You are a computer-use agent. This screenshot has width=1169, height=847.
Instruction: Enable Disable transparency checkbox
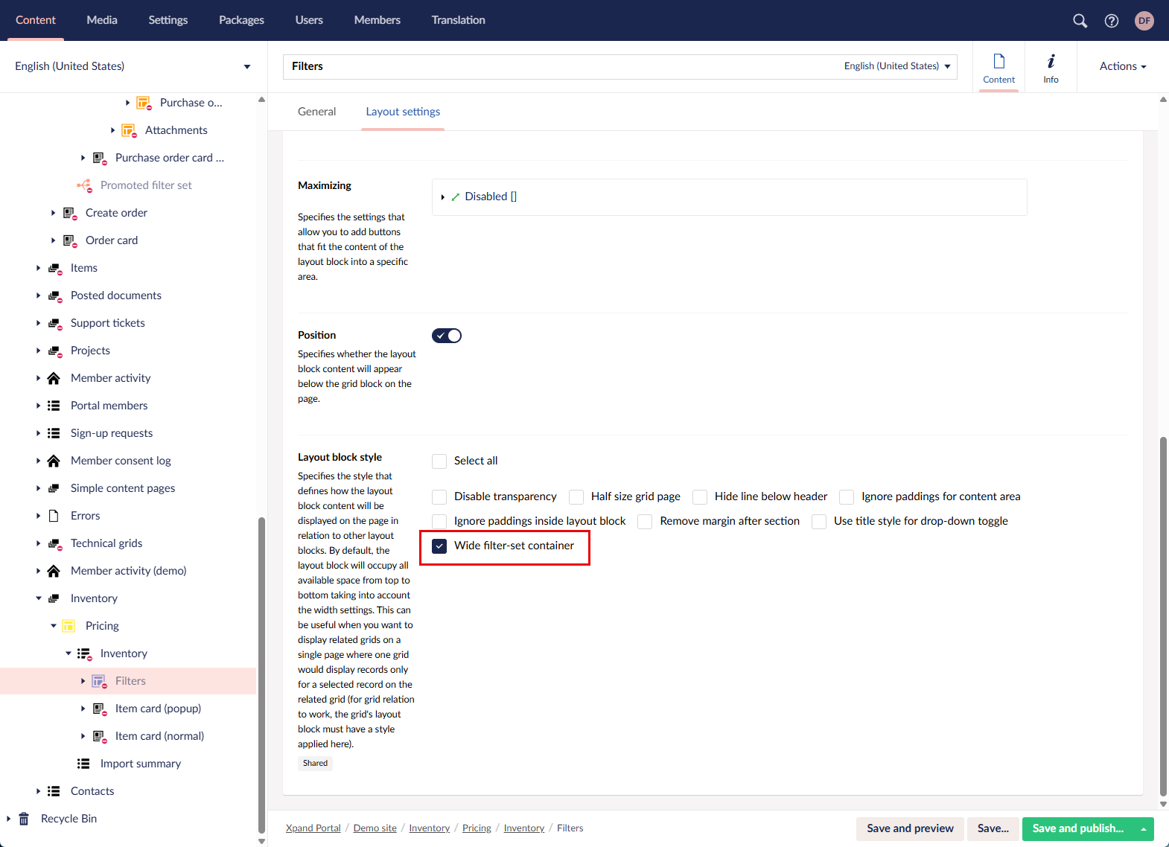[440, 496]
